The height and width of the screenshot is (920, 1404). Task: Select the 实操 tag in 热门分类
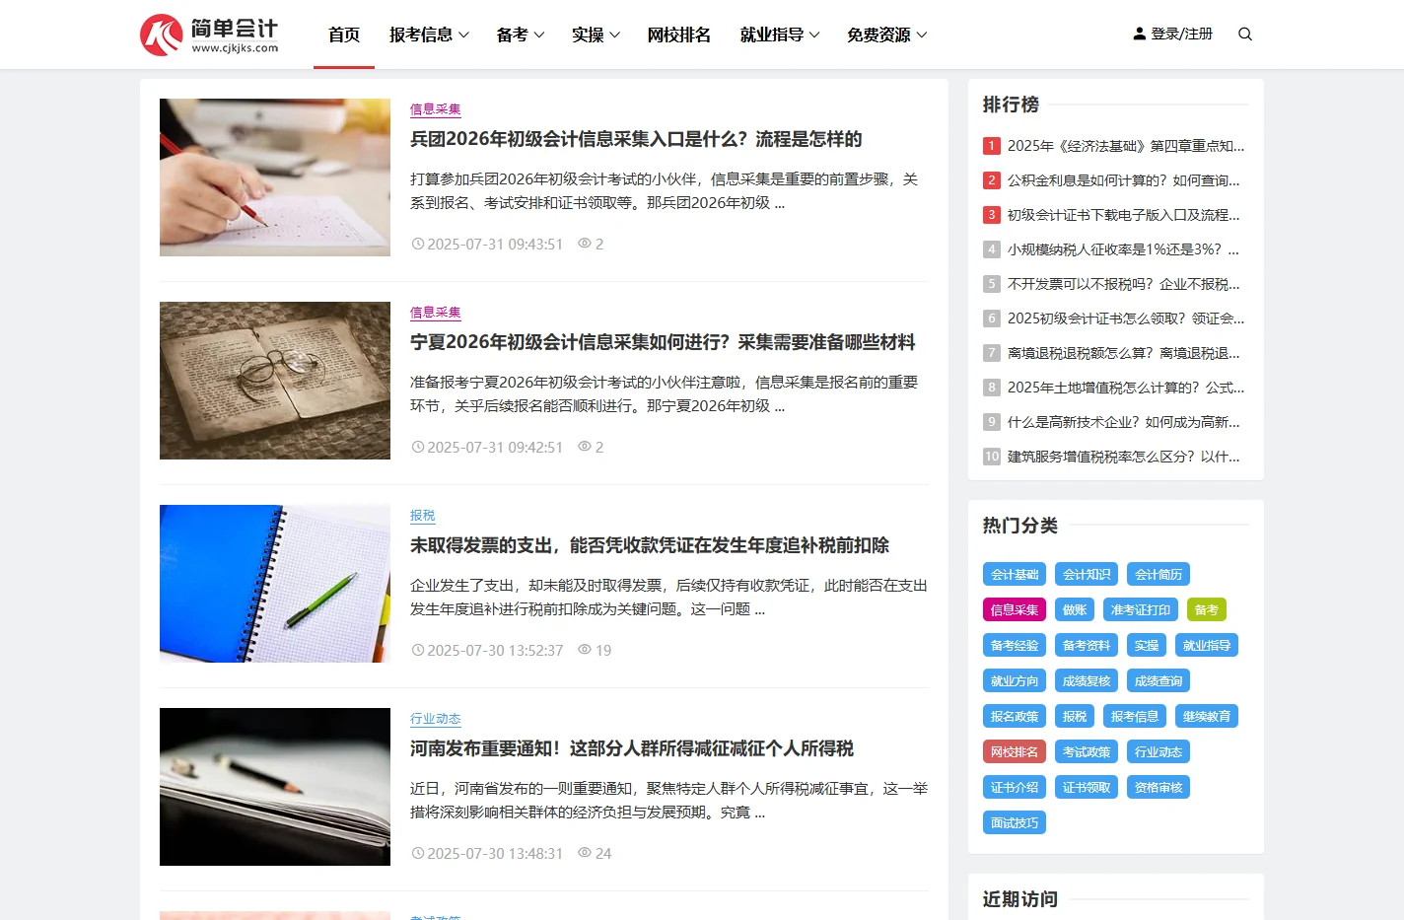coord(1147,645)
